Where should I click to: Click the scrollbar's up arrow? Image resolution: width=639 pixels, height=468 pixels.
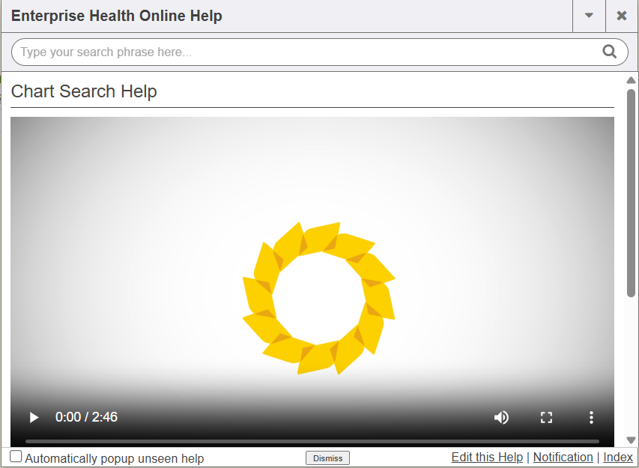tap(631, 80)
